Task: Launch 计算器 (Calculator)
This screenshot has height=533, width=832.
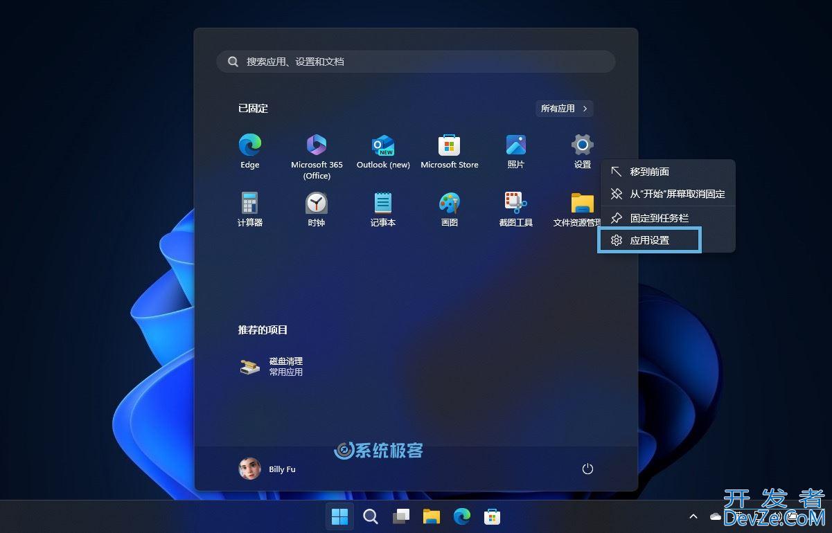Action: pos(250,209)
